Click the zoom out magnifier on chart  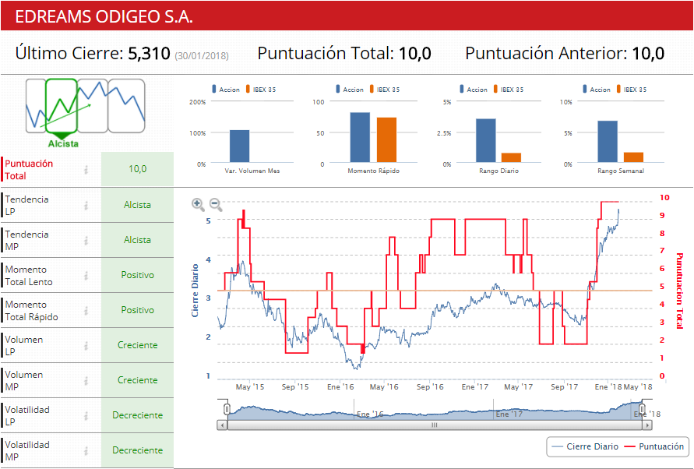[216, 205]
